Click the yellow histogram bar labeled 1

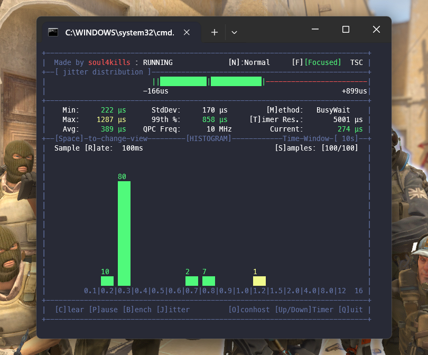coord(259,281)
